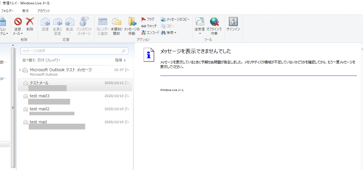
Task: Select the 'test mail' message under test mail2
Action: [75, 124]
